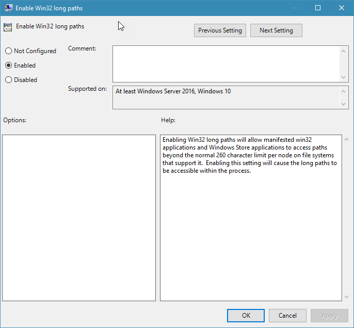354x328 pixels.
Task: Click the Apply button
Action: point(329,316)
